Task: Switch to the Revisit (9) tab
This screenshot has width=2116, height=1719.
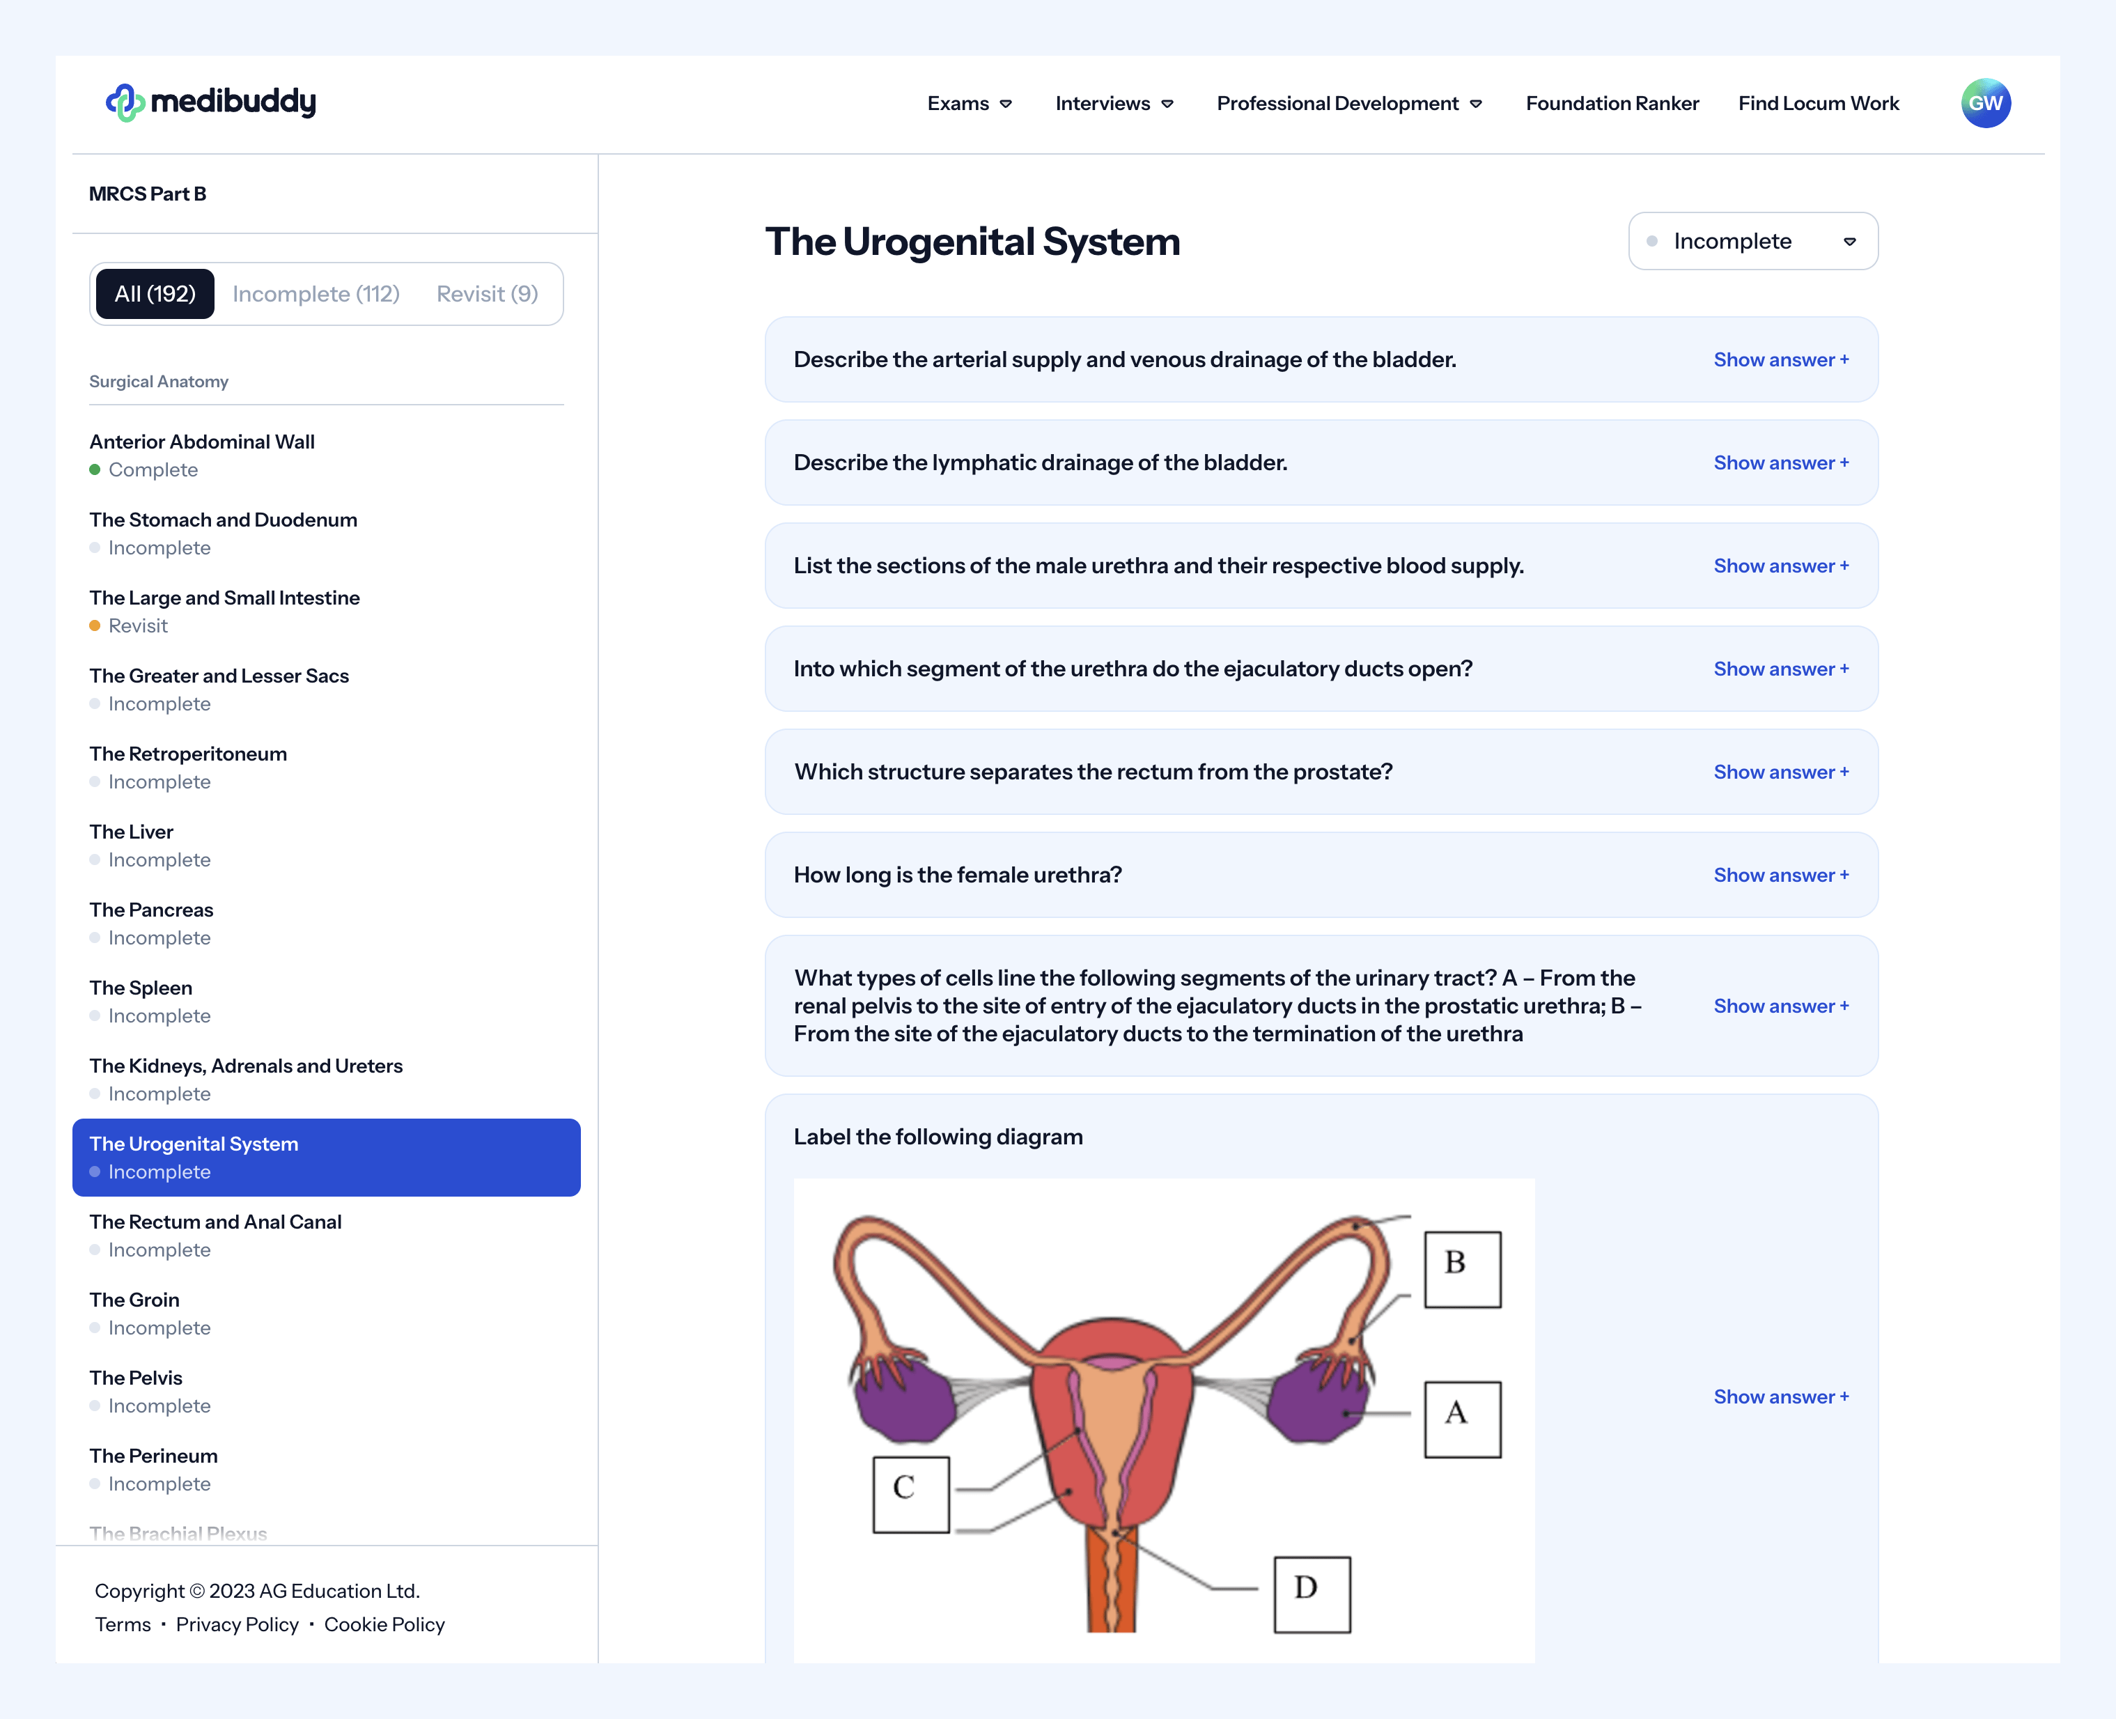Action: click(x=487, y=294)
